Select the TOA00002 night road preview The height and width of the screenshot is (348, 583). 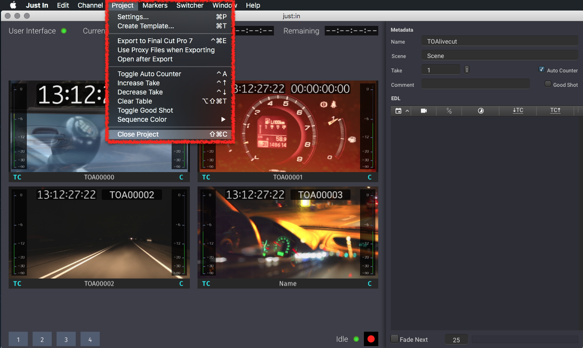pyautogui.click(x=99, y=232)
